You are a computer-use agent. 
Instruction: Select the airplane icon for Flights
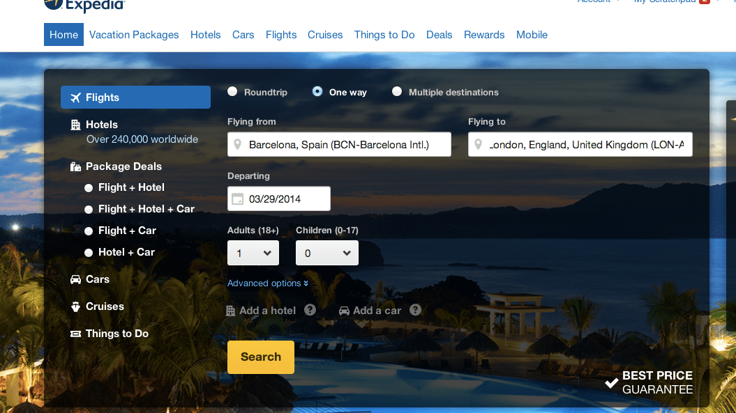pyautogui.click(x=75, y=97)
